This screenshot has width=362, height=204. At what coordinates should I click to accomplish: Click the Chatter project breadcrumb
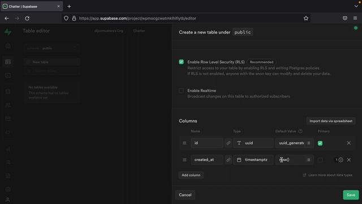tap(139, 31)
